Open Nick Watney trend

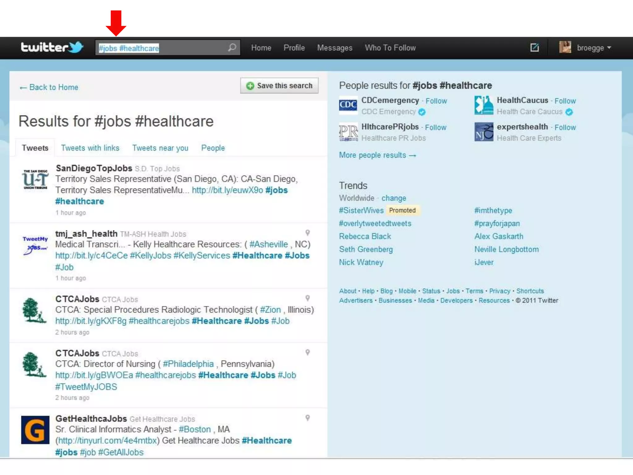point(361,263)
